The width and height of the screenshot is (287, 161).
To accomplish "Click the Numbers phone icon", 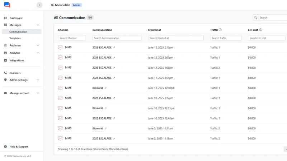I will pos(5,73).
